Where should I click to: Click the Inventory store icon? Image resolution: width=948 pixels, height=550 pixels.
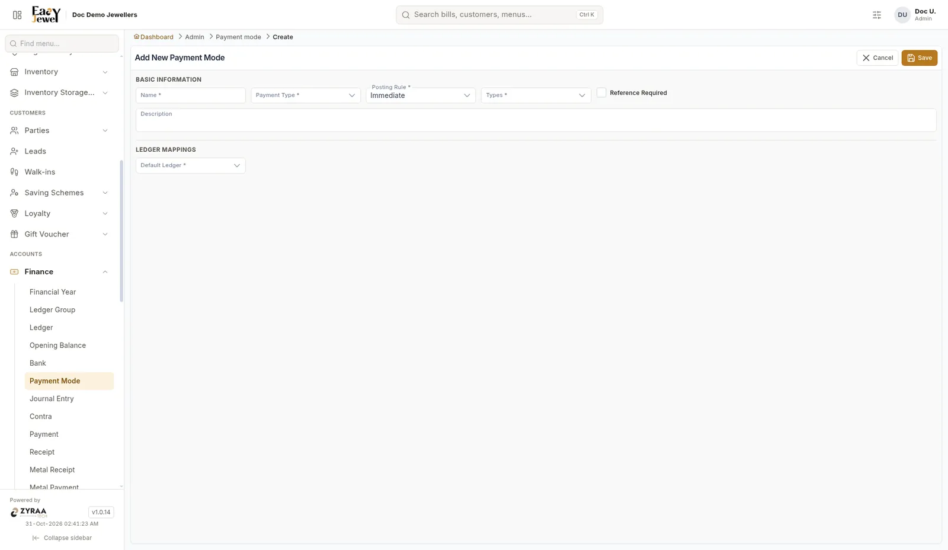(14, 72)
